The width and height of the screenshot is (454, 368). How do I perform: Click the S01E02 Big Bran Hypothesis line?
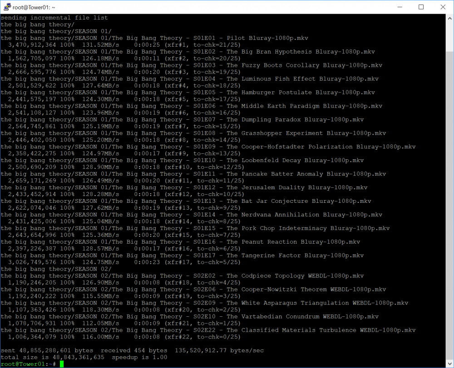188,52
